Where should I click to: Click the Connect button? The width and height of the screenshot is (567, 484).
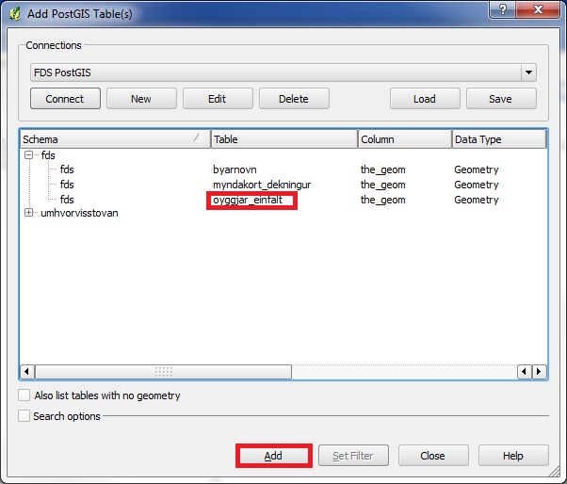65,99
